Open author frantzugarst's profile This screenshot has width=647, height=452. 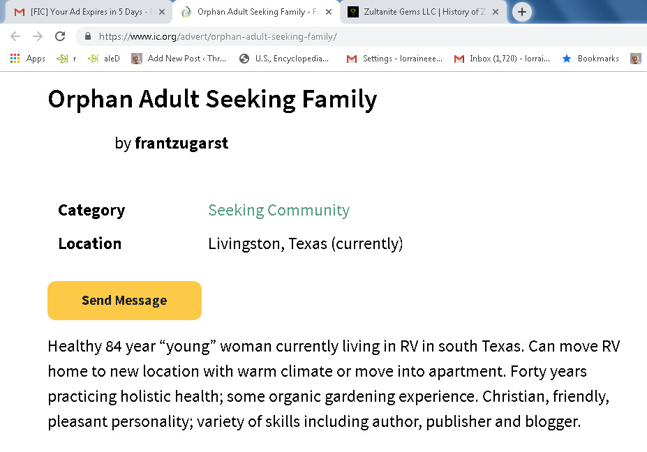click(181, 143)
